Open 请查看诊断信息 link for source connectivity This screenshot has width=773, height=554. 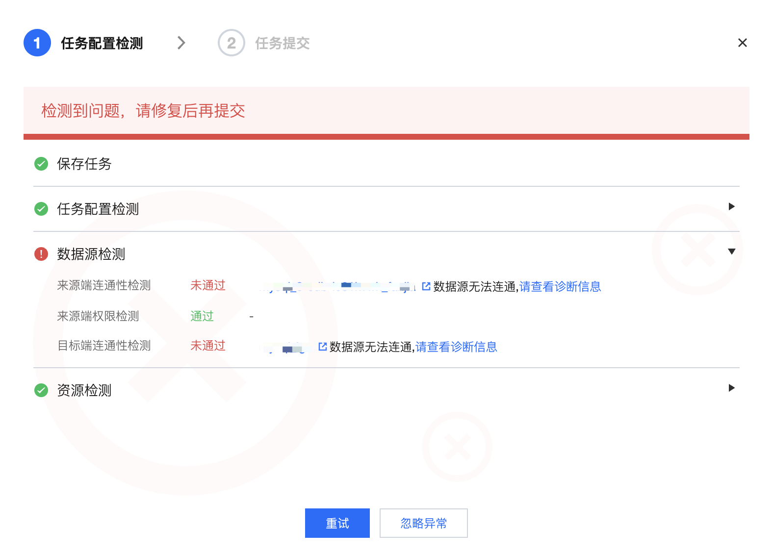pyautogui.click(x=560, y=286)
